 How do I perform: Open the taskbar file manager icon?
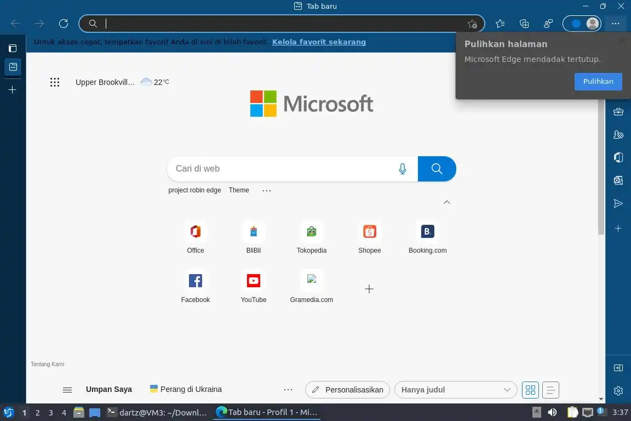click(79, 412)
